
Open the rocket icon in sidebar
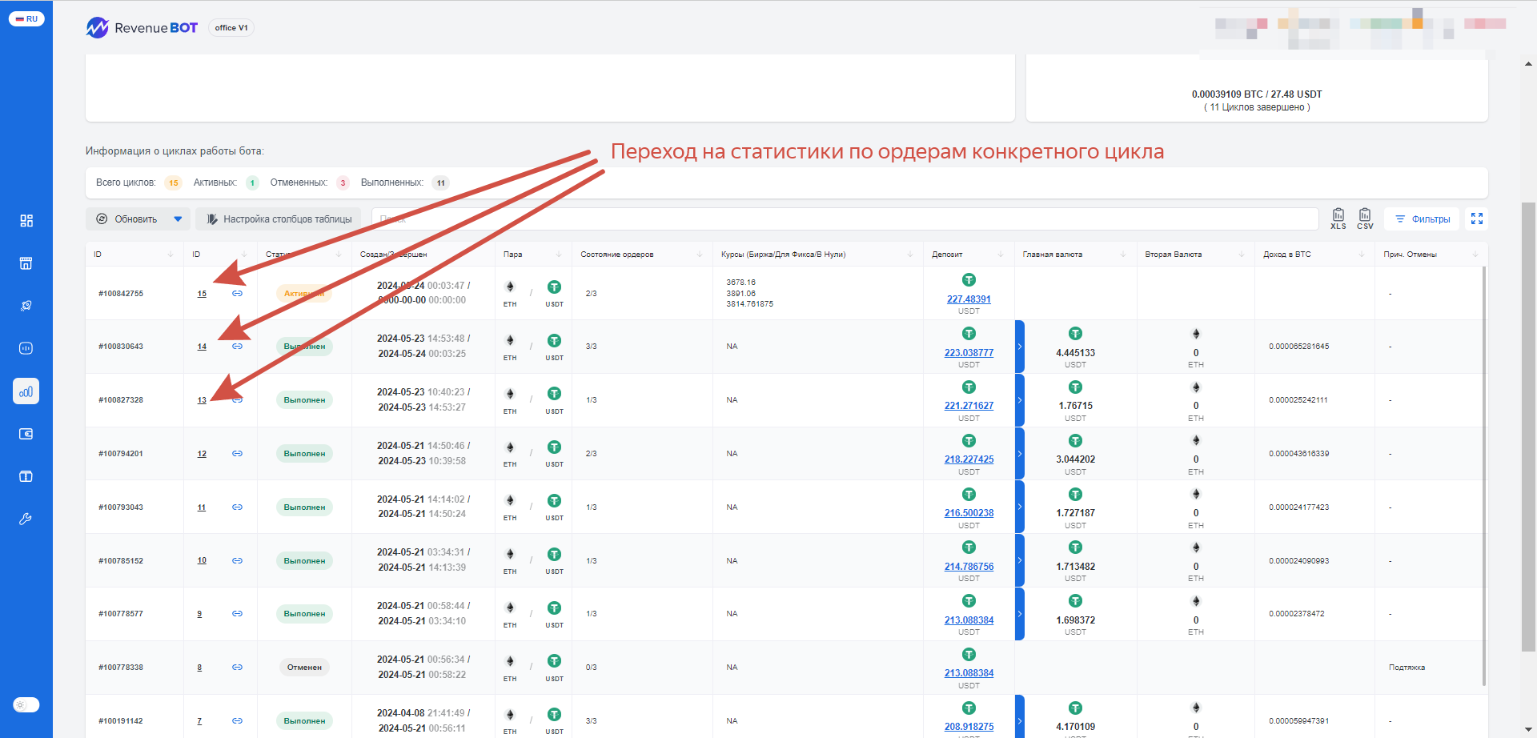tap(26, 306)
